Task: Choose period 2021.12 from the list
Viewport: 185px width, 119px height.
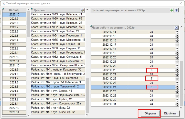Action: [x=14, y=57]
